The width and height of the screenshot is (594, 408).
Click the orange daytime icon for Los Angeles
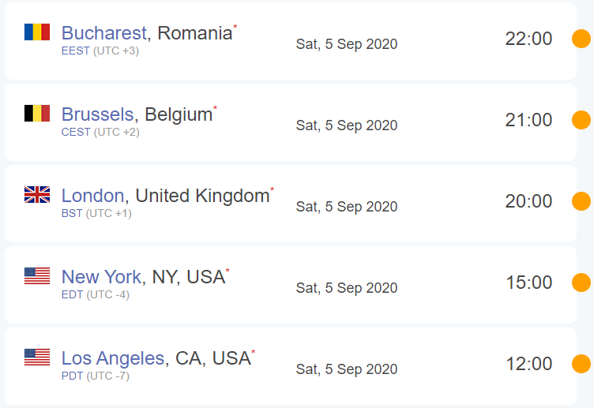click(581, 364)
